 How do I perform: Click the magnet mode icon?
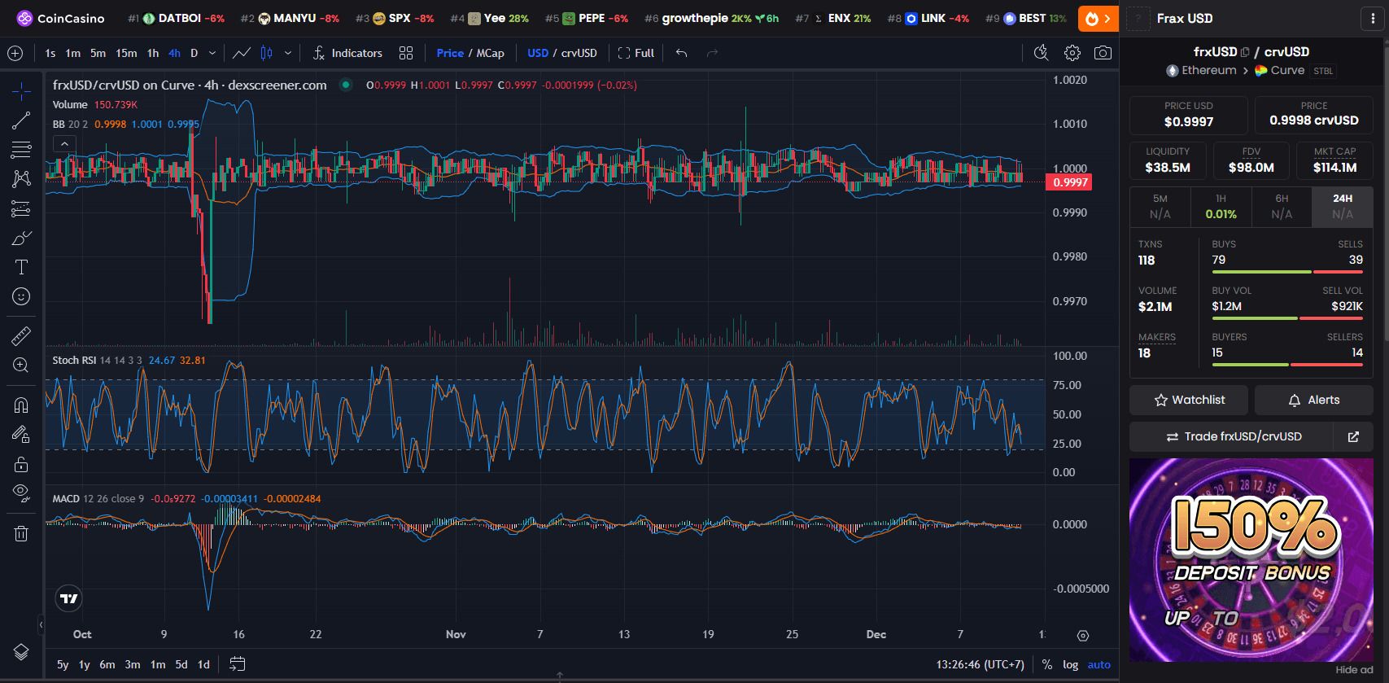(21, 405)
